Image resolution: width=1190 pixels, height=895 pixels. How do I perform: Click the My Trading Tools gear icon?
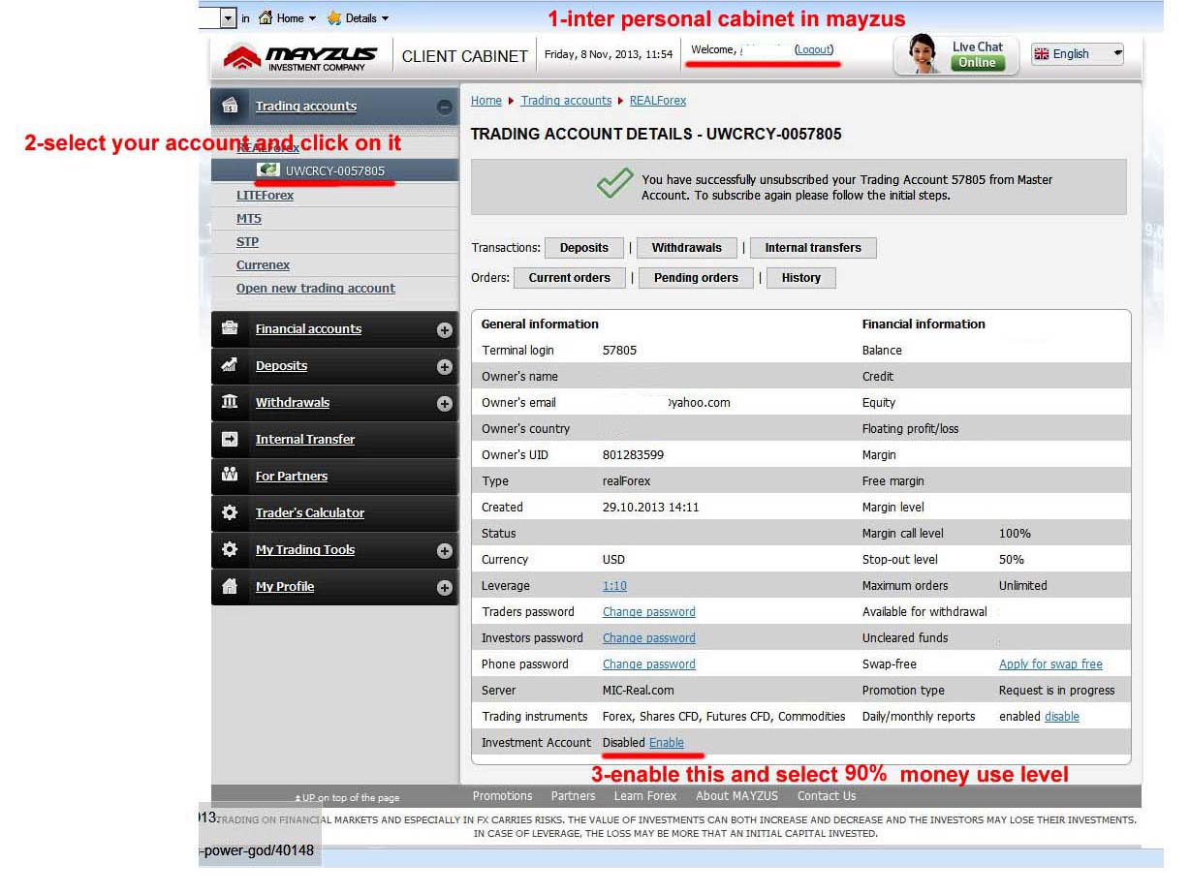click(230, 549)
